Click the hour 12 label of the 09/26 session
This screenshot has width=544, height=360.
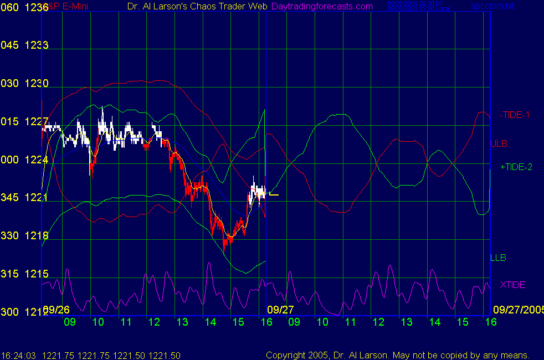point(154,322)
